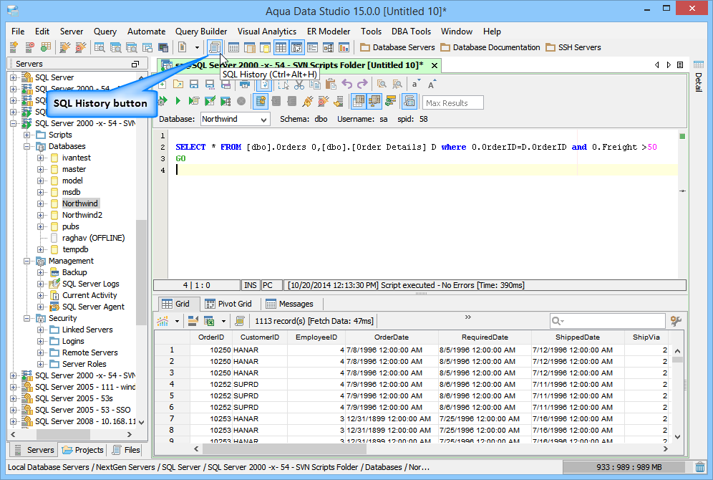Show hidden results toolbar items chevron
Screen dimensions: 713x480
(468, 317)
